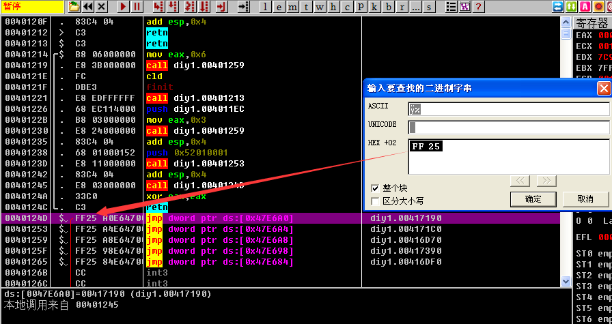Open Patches window with 'P' button
Image resolution: width=612 pixels, height=324 pixels.
click(x=361, y=7)
